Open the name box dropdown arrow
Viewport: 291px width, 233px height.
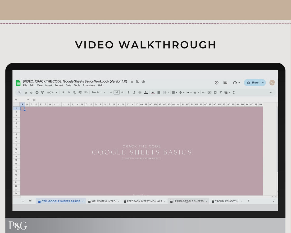tap(28, 100)
